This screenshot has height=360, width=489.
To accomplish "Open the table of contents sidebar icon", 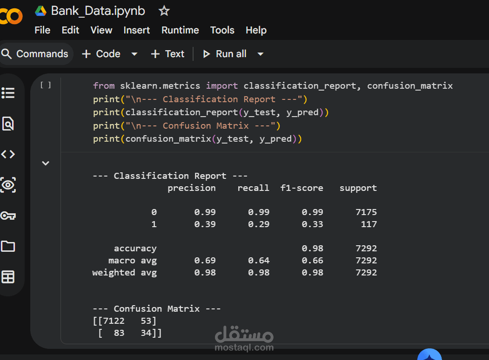I will [x=8, y=93].
